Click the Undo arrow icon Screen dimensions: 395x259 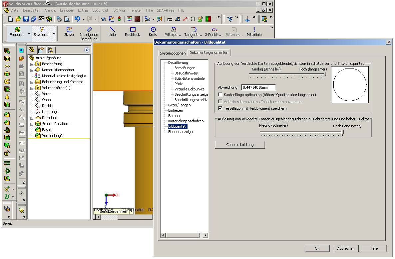[x=77, y=19]
